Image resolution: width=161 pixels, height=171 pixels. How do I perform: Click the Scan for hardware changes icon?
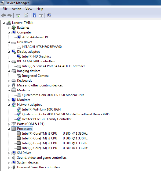pyautogui.click(x=49, y=15)
